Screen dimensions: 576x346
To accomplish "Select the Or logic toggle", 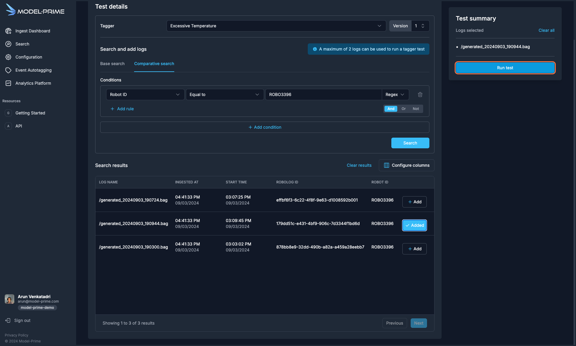I will click(x=404, y=109).
